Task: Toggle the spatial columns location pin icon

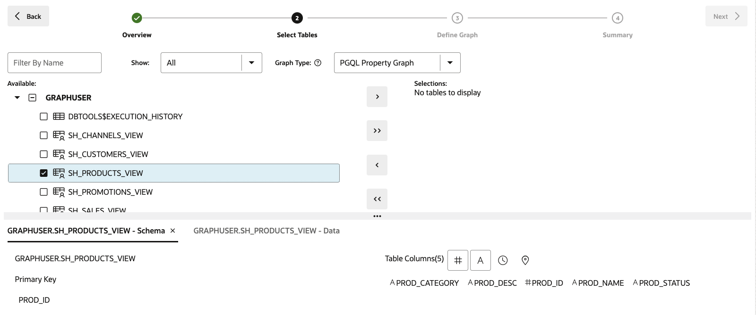Action: point(525,260)
